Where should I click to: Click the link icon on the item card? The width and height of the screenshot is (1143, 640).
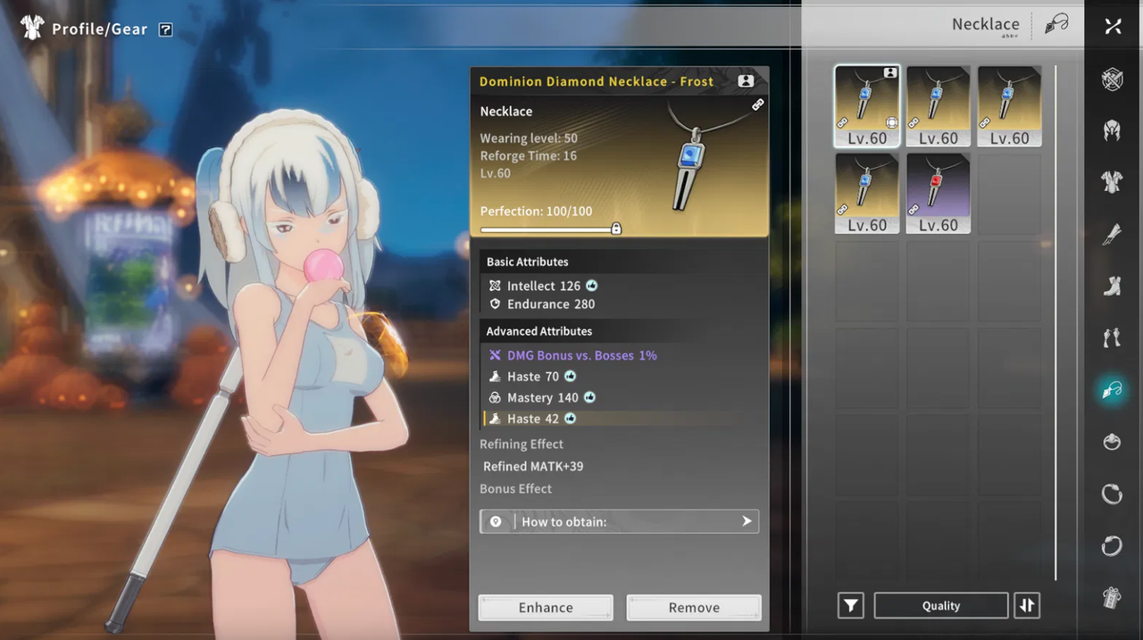point(757,104)
